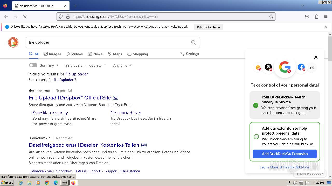
Task: Open 'Dateifreigabedienst | Dateien Kostenlos Teilen' result
Action: pos(84,145)
